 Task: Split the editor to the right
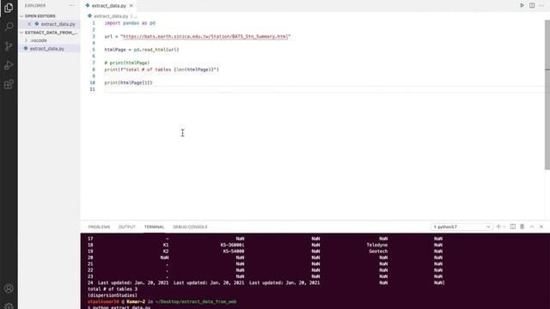click(532, 6)
